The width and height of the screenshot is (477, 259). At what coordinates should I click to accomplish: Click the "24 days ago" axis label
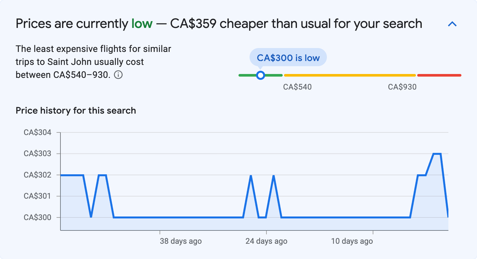[x=266, y=241]
